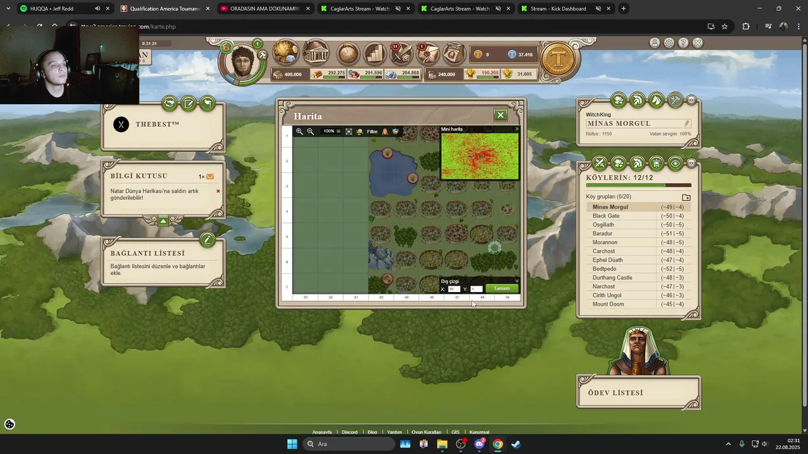The width and height of the screenshot is (808, 454).
Task: Click the logout X icon at top right
Action: pyautogui.click(x=698, y=43)
